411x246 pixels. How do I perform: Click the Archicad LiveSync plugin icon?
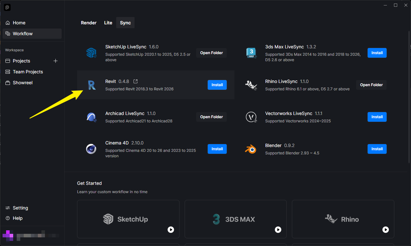click(x=91, y=117)
